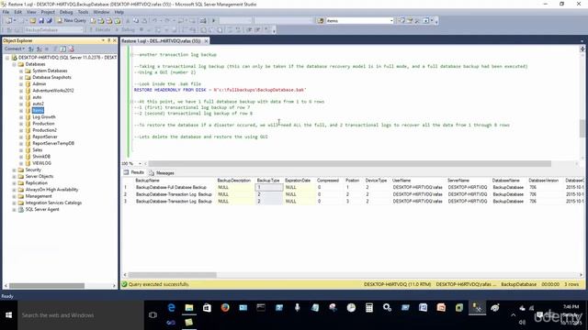
Task: Click the taskbar search box
Action: tap(81, 315)
